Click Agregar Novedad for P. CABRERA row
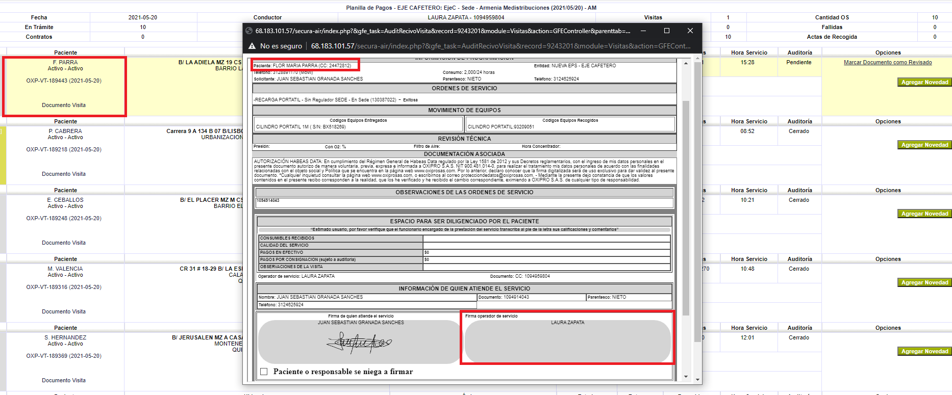 pyautogui.click(x=924, y=145)
